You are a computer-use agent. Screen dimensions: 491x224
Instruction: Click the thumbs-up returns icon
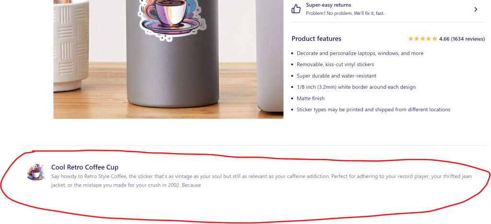click(296, 9)
